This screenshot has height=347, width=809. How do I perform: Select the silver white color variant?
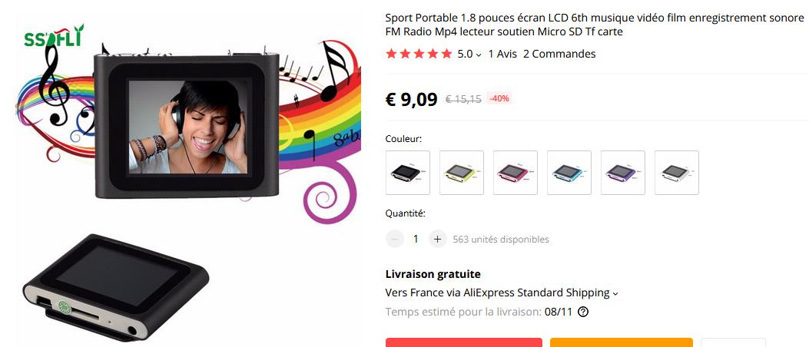point(676,173)
